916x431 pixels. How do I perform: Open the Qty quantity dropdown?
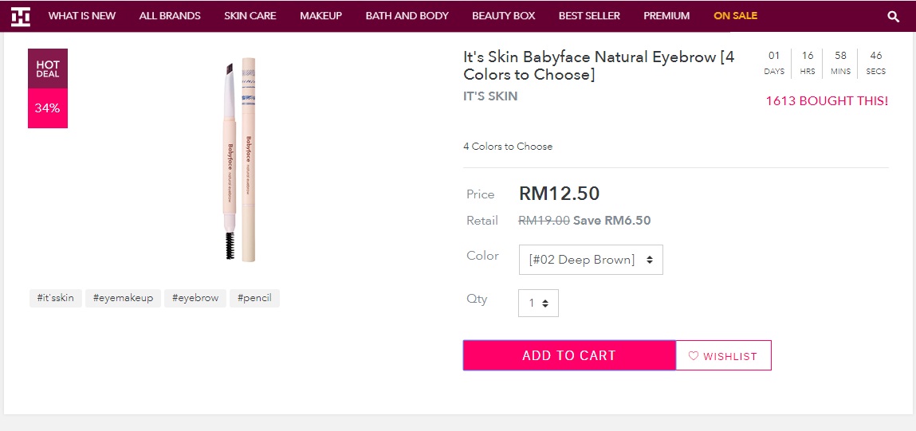click(x=538, y=303)
